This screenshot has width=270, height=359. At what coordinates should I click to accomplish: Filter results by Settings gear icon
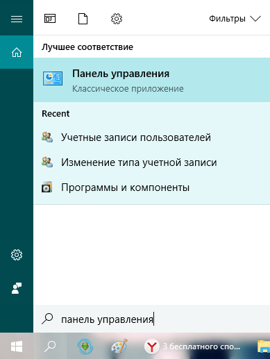117,19
